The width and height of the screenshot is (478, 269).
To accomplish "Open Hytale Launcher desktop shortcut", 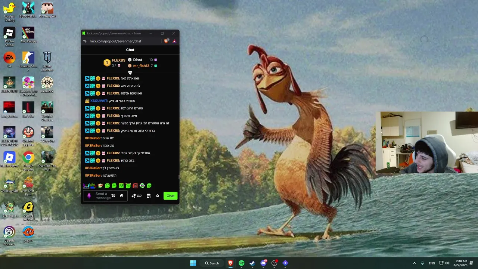I will pyautogui.click(x=47, y=62).
